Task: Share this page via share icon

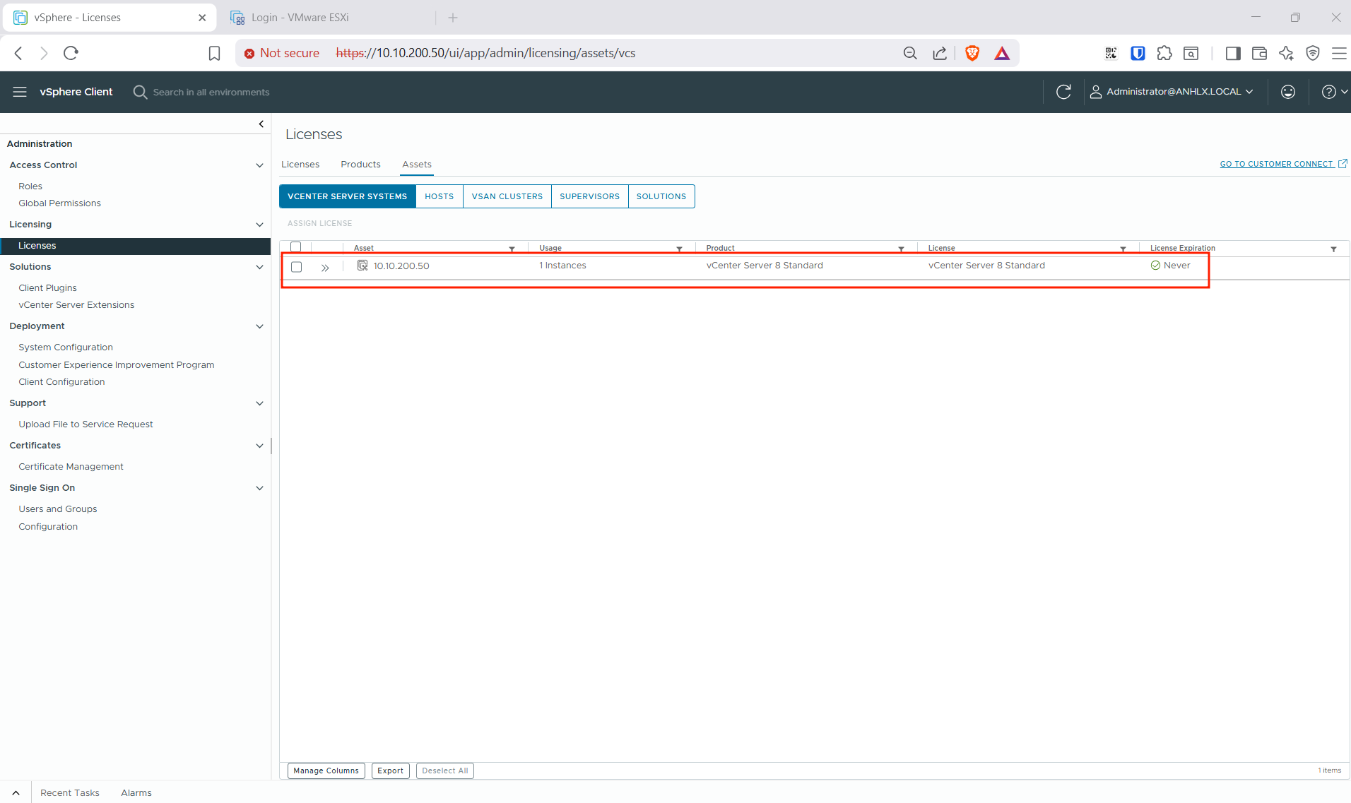Action: [x=940, y=53]
